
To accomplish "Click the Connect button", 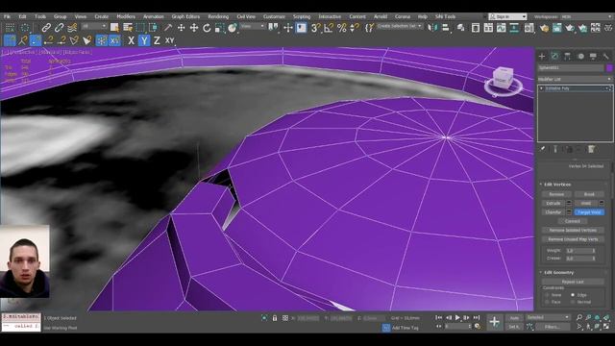I will point(573,221).
